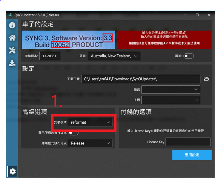The height and width of the screenshot is (178, 215).
Task: Click the 付錢的選項 heading
Action: pyautogui.click(x=136, y=112)
